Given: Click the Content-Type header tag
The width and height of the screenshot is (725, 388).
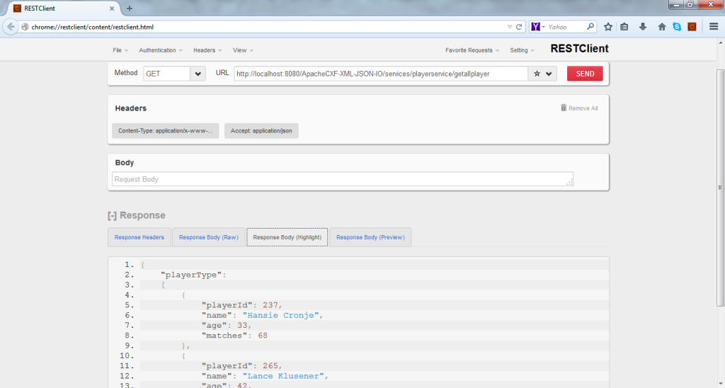Looking at the screenshot, I should 166,131.
